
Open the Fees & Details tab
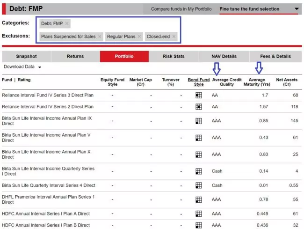point(275,56)
